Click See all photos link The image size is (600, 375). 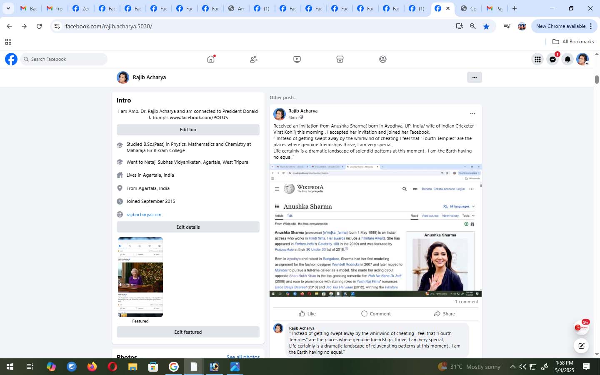[243, 357]
